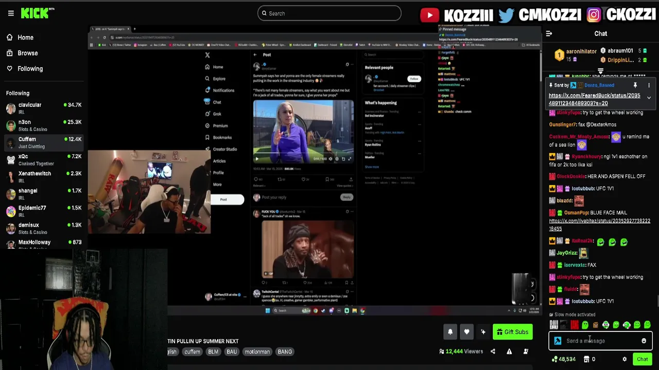The image size is (659, 370).
Task: Insert the brown box emote in quick row
Action: pyautogui.click(x=595, y=325)
